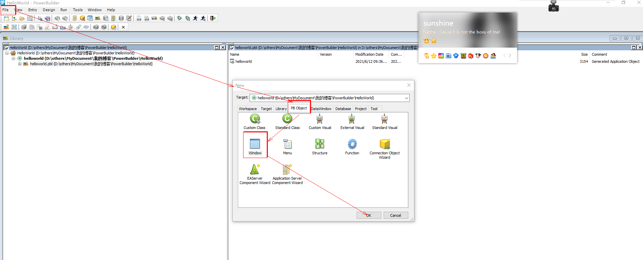Switch to the Target tab

pyautogui.click(x=266, y=109)
